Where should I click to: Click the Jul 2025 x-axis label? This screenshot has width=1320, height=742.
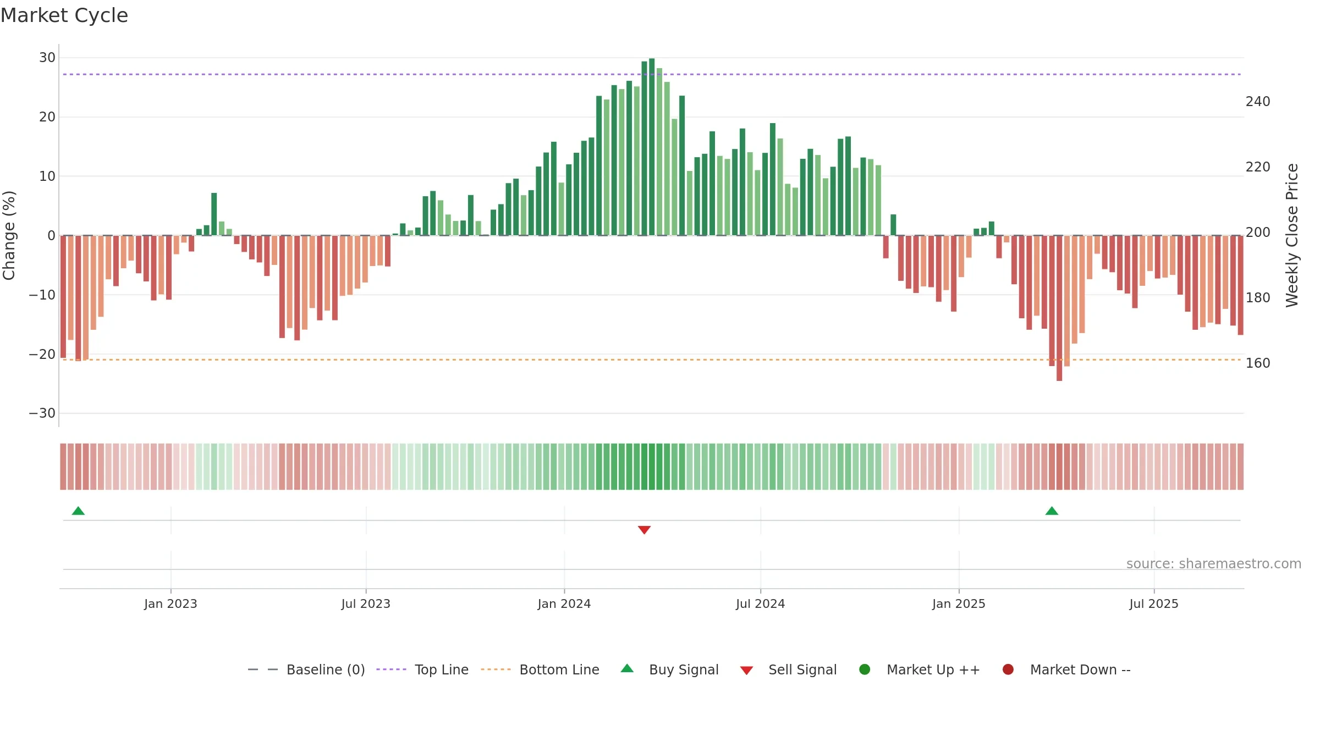tap(1154, 604)
